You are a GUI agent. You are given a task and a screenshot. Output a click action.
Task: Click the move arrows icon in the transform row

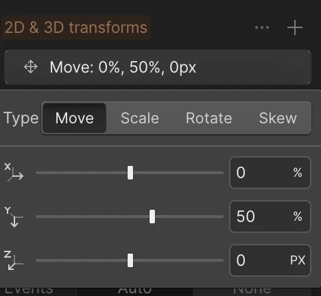pos(31,67)
